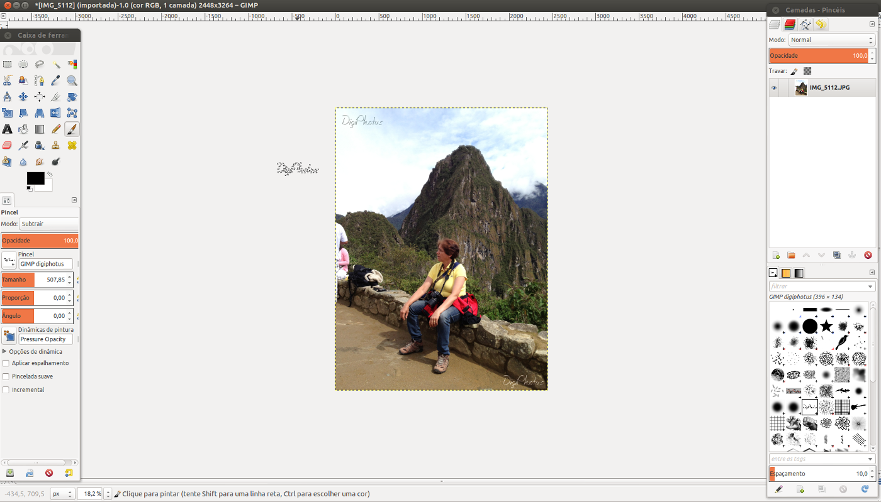Image resolution: width=881 pixels, height=502 pixels.
Task: Select the Paintbrush tool
Action: click(72, 129)
